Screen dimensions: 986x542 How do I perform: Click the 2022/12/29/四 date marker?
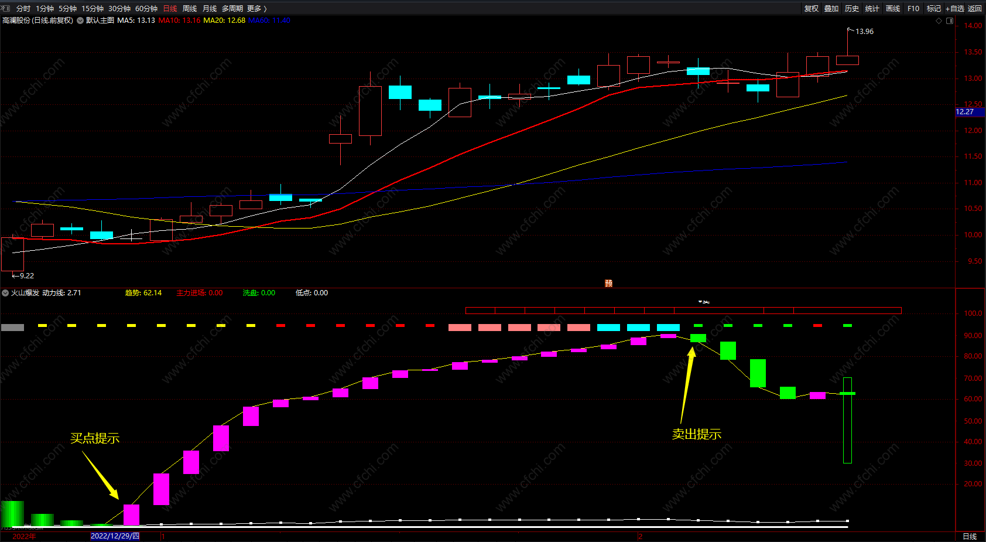point(115,536)
